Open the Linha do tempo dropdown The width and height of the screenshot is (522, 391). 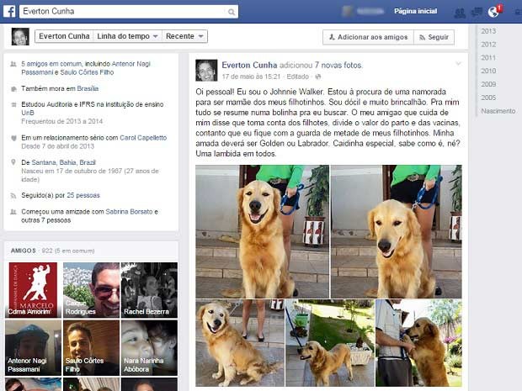coord(126,37)
